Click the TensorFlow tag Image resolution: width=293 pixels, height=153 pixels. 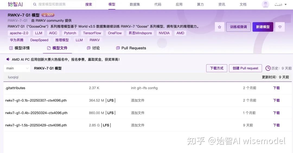[92, 33]
